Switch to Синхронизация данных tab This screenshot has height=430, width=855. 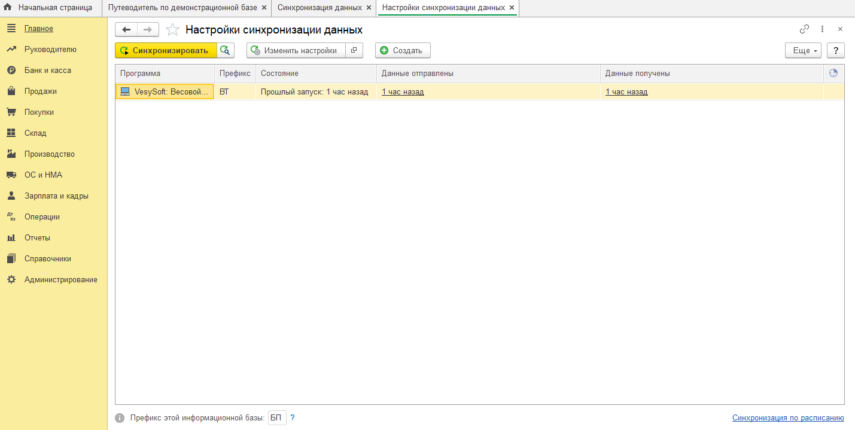[320, 8]
